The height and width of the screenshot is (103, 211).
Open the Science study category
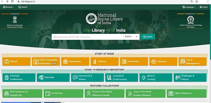pos(104,61)
